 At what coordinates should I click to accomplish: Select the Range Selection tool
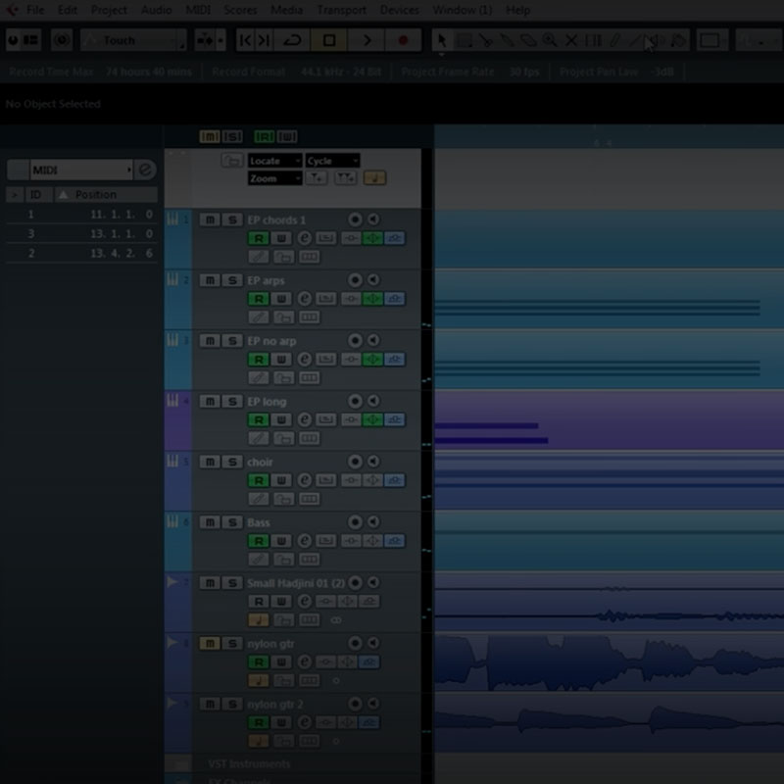tap(465, 40)
